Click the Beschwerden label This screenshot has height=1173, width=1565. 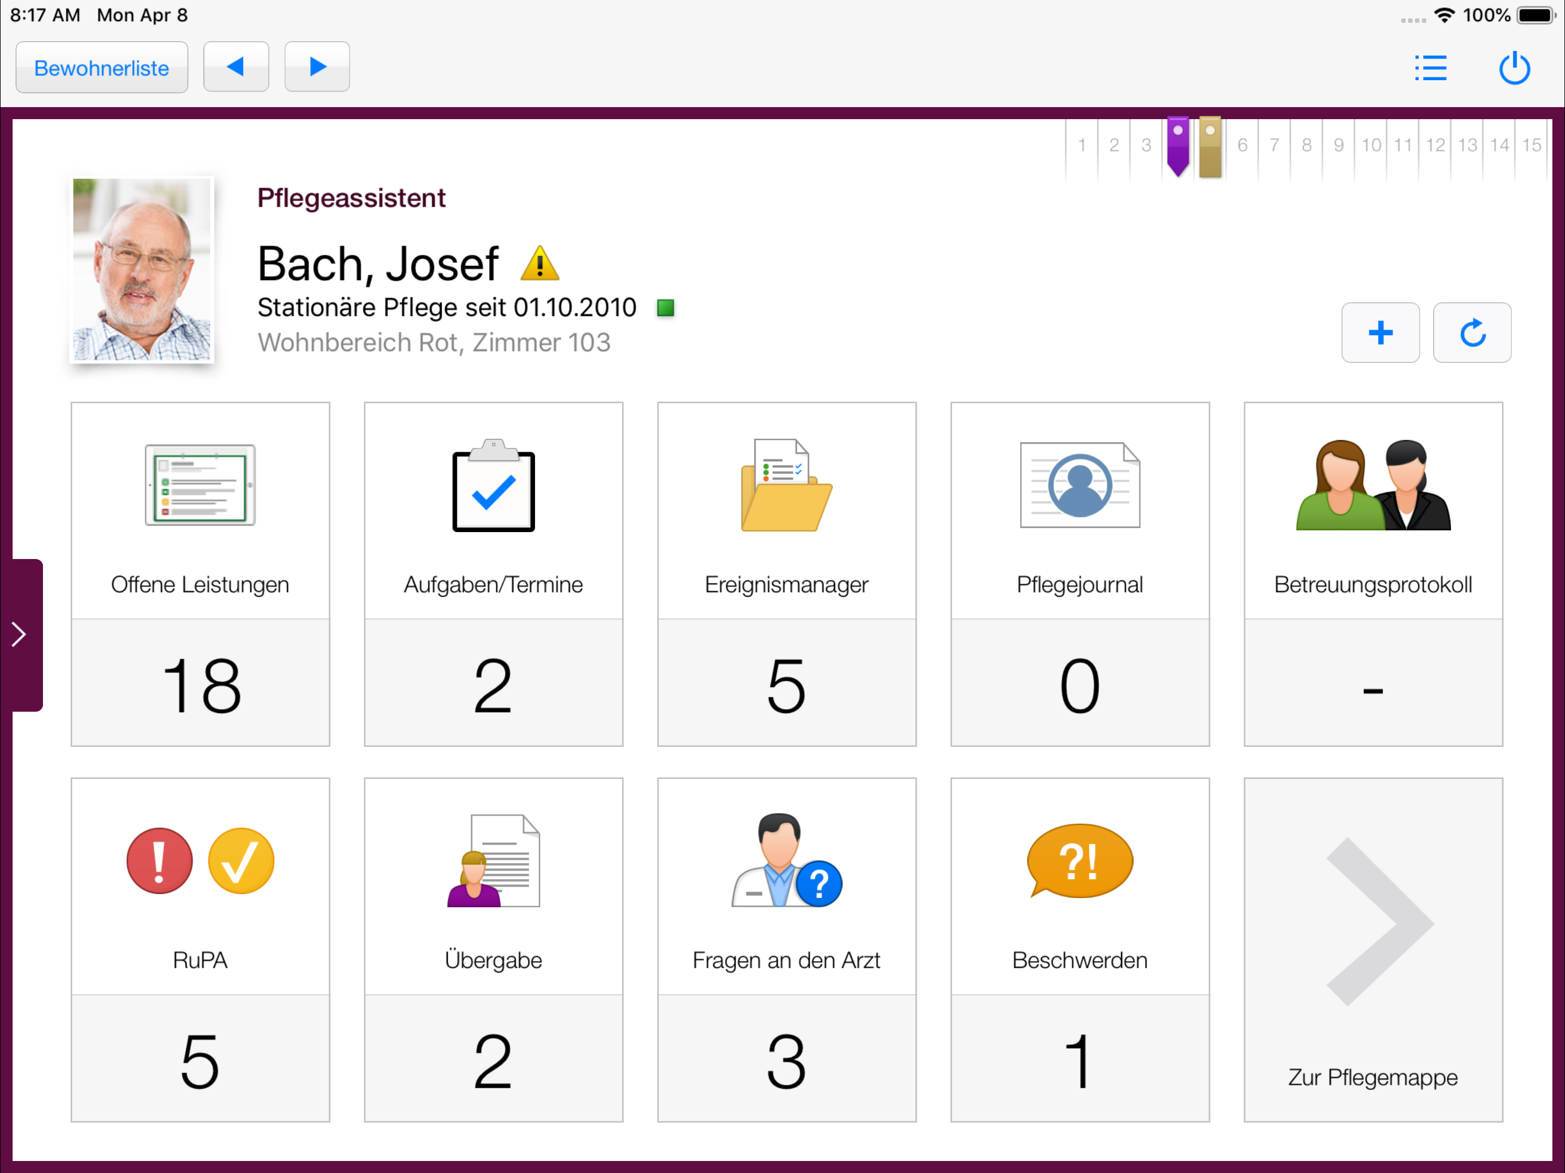point(1080,960)
